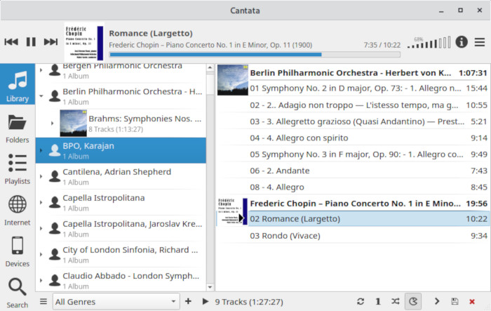Screen dimensions: 491x311
Task: Expand Capella Istropolitana, Jaroslav Kre... artist
Action: tap(41, 229)
